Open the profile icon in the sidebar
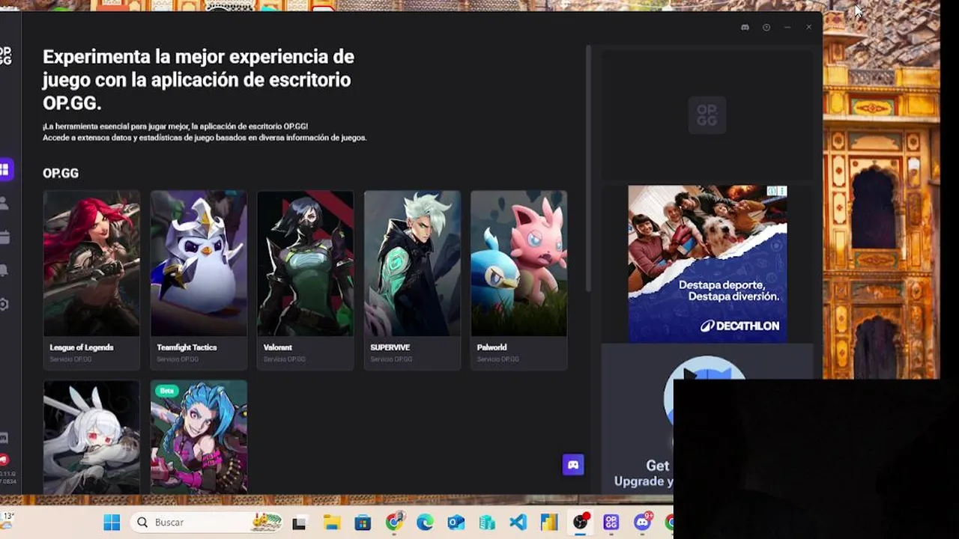 click(x=4, y=203)
